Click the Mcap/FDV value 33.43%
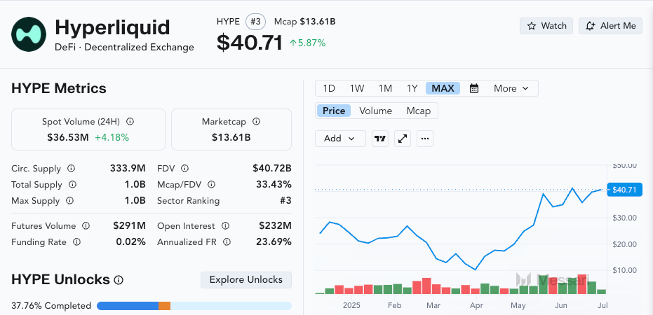653x315 pixels. (274, 185)
